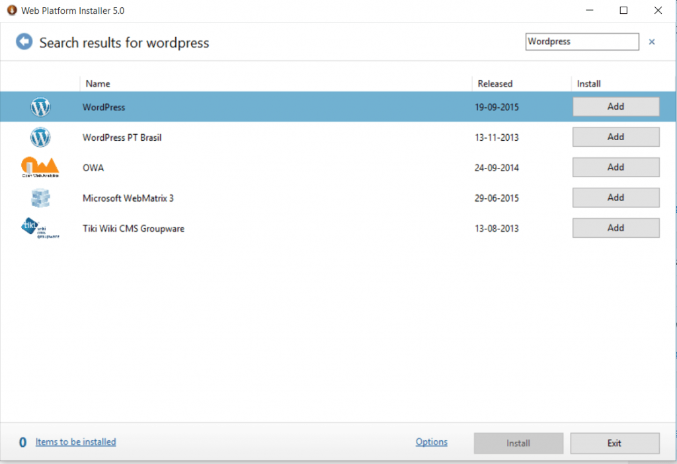Click the release date 13-08-2013
677x464 pixels.
(497, 228)
